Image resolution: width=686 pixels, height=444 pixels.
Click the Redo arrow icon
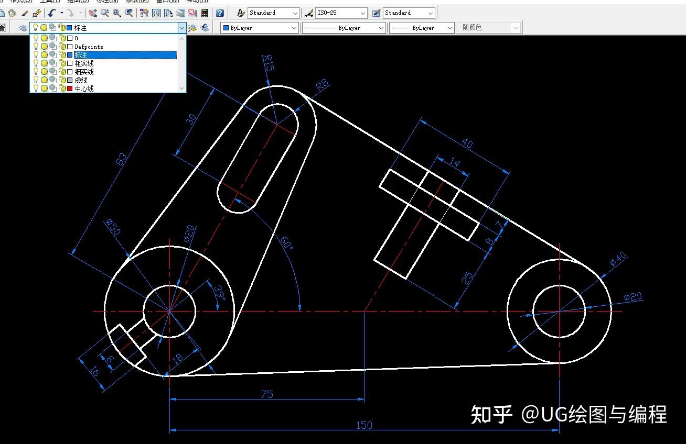click(x=70, y=13)
